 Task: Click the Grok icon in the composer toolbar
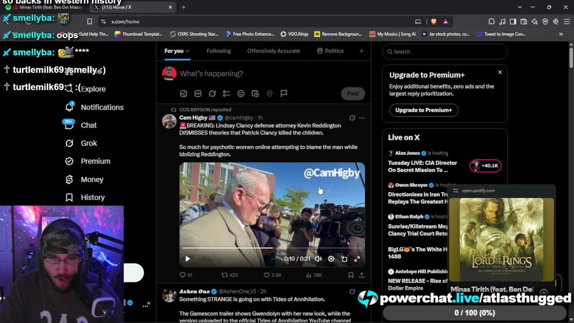[x=212, y=93]
